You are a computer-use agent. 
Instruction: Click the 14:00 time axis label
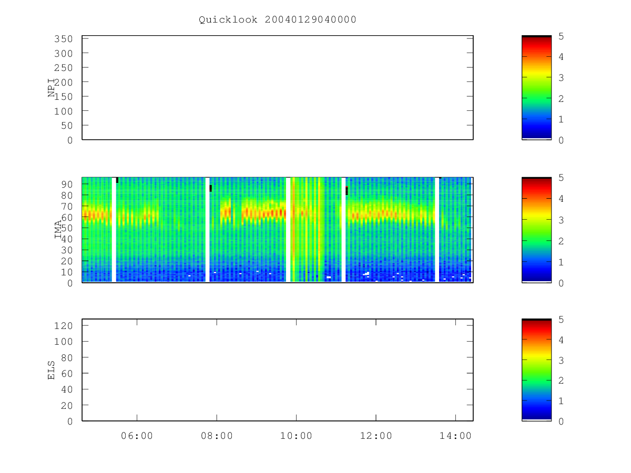[x=455, y=436]
